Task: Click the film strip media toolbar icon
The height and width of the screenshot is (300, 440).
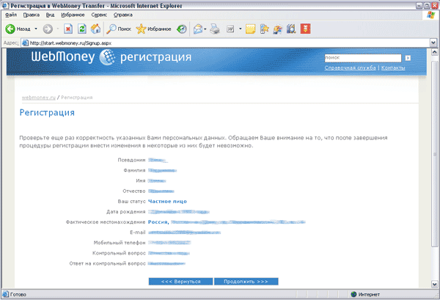Action: click(291, 29)
